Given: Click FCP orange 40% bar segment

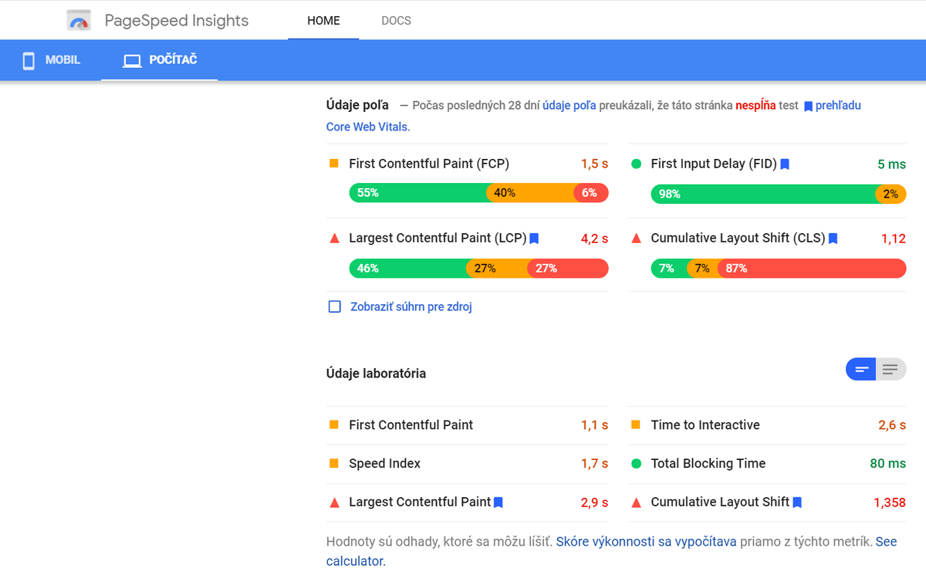Looking at the screenshot, I should [x=530, y=193].
